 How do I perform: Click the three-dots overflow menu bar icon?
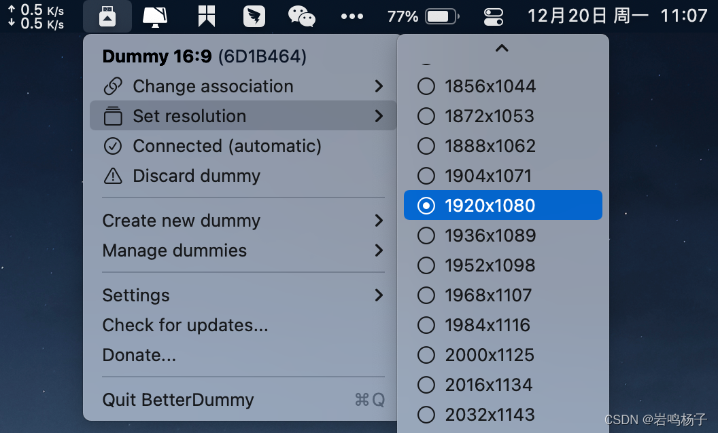352,16
